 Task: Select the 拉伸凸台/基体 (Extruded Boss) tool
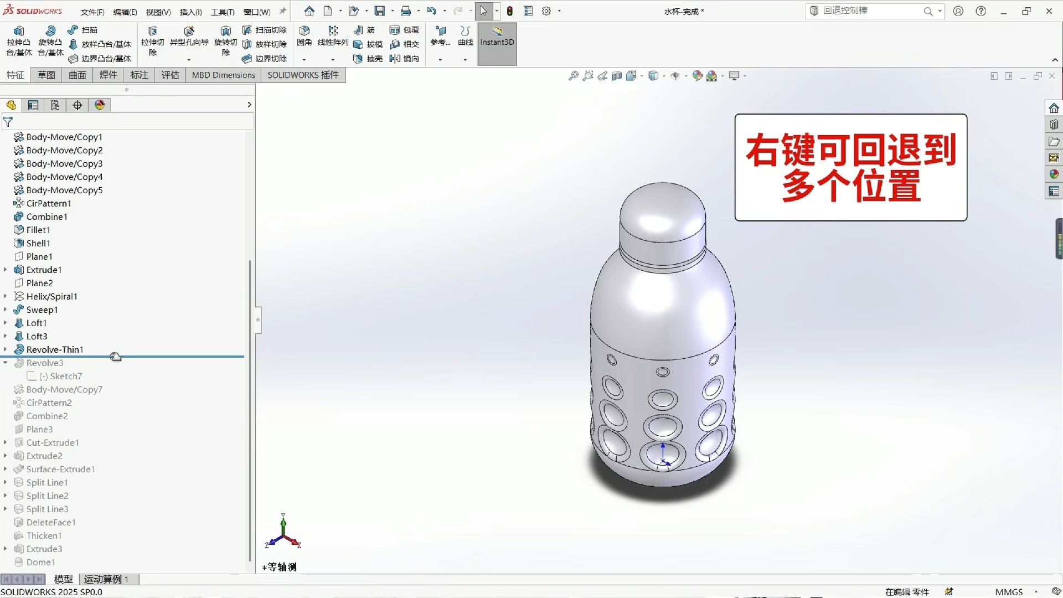pos(18,42)
